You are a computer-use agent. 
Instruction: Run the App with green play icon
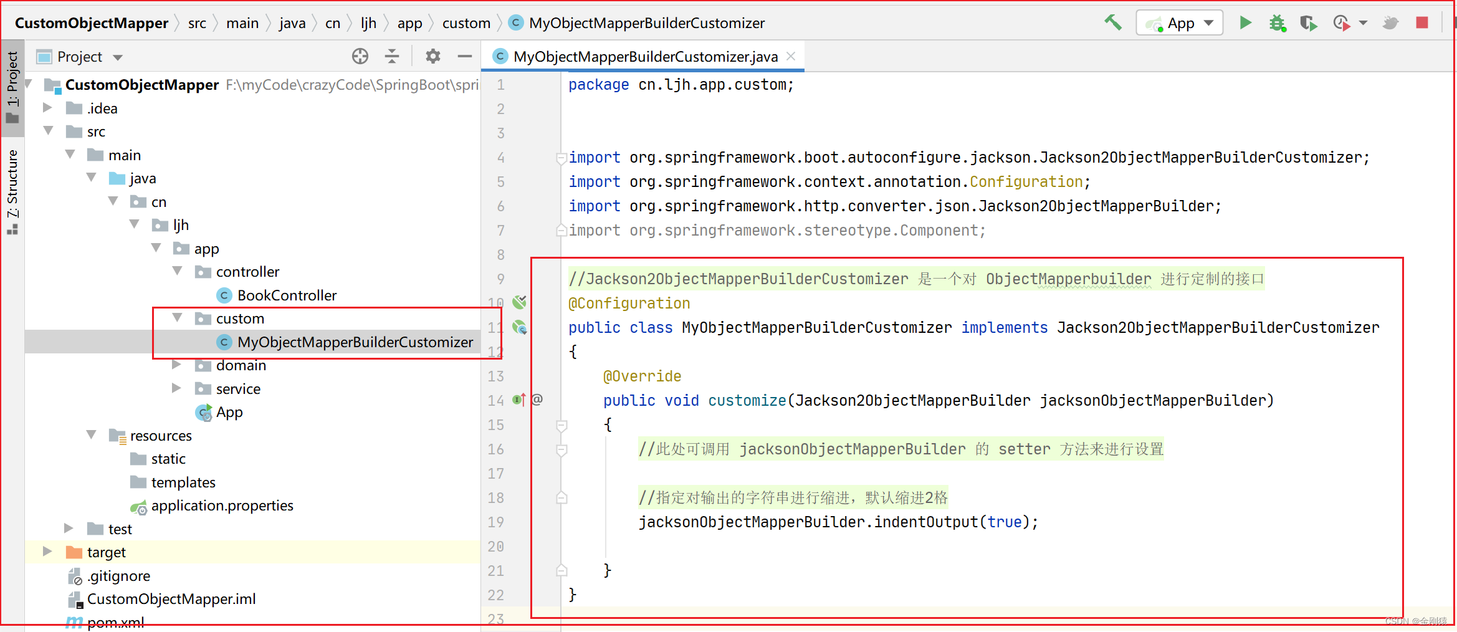[1245, 23]
